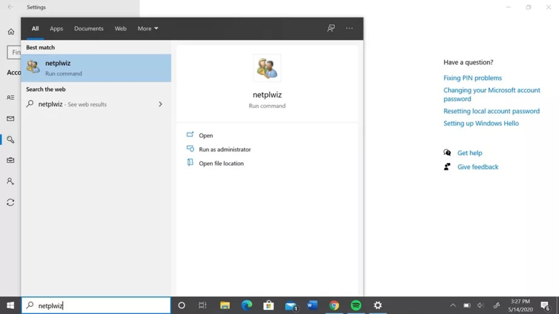The width and height of the screenshot is (559, 314).
Task: Click Run as administrator option
Action: [x=224, y=149]
